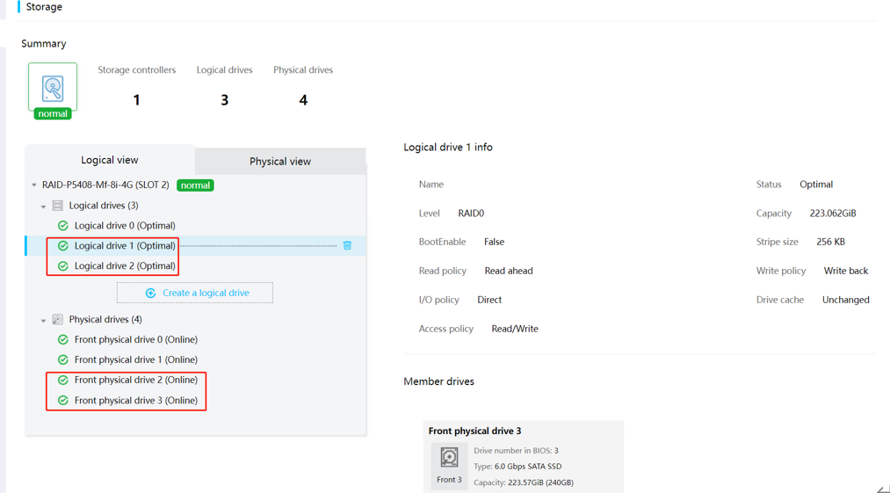This screenshot has height=493, width=890.
Task: Click the Write back policy value
Action: click(x=846, y=271)
